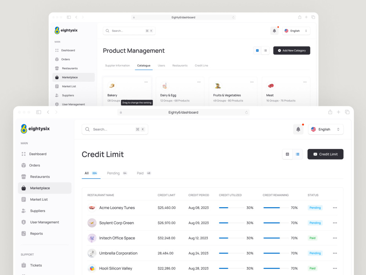Open the English language dropdown in the front window

[326, 129]
